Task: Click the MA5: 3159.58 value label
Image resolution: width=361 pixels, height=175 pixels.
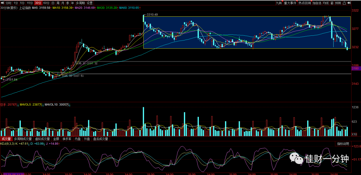Action: tap(41, 8)
